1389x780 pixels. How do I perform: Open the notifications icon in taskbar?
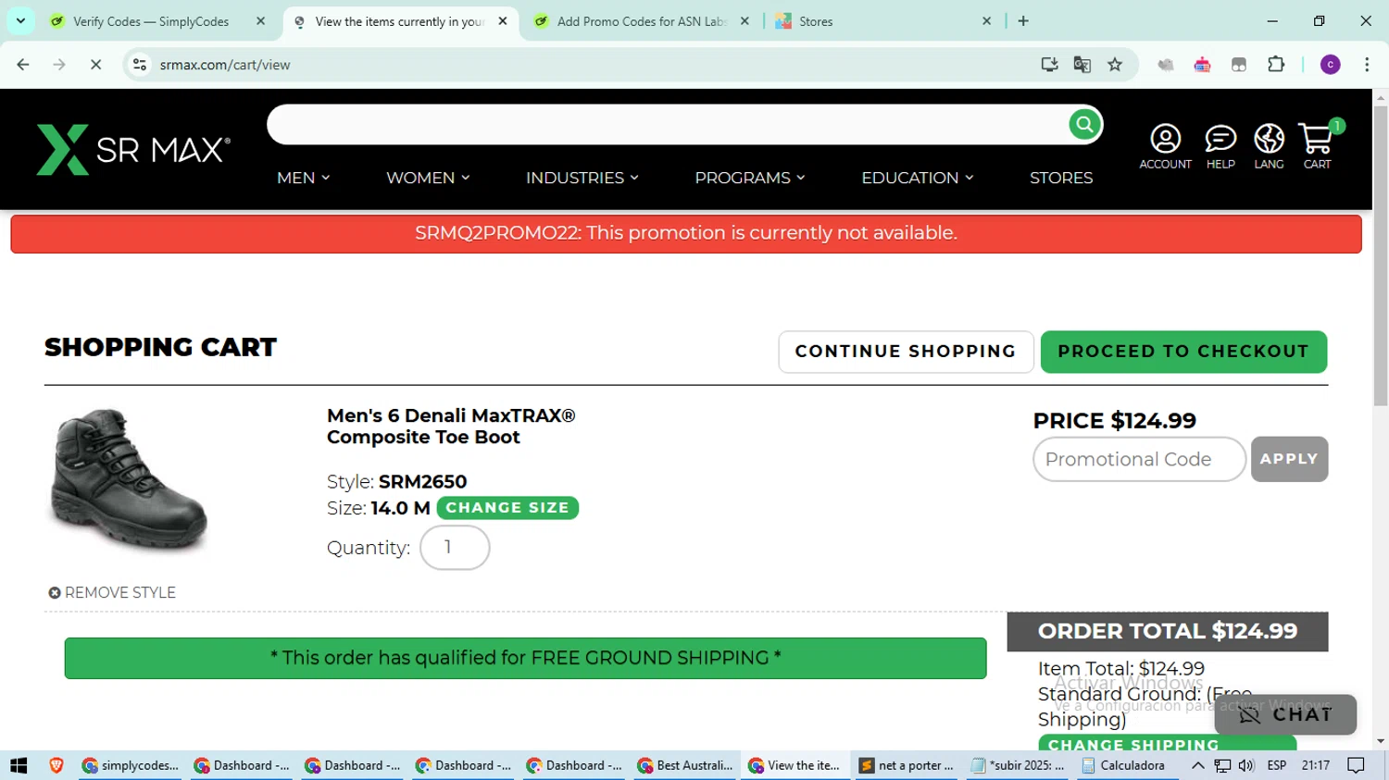(1357, 765)
